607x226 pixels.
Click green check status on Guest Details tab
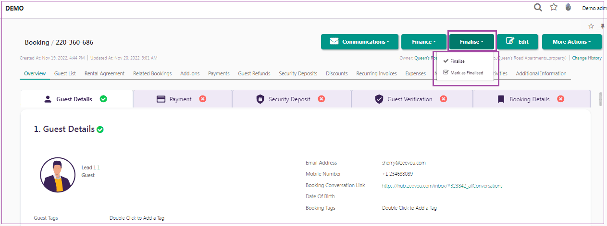tap(103, 99)
